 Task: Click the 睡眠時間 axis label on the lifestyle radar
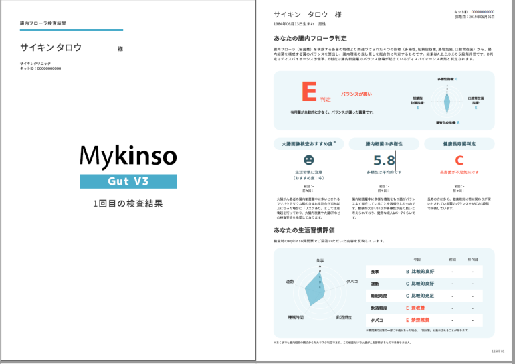point(296,317)
